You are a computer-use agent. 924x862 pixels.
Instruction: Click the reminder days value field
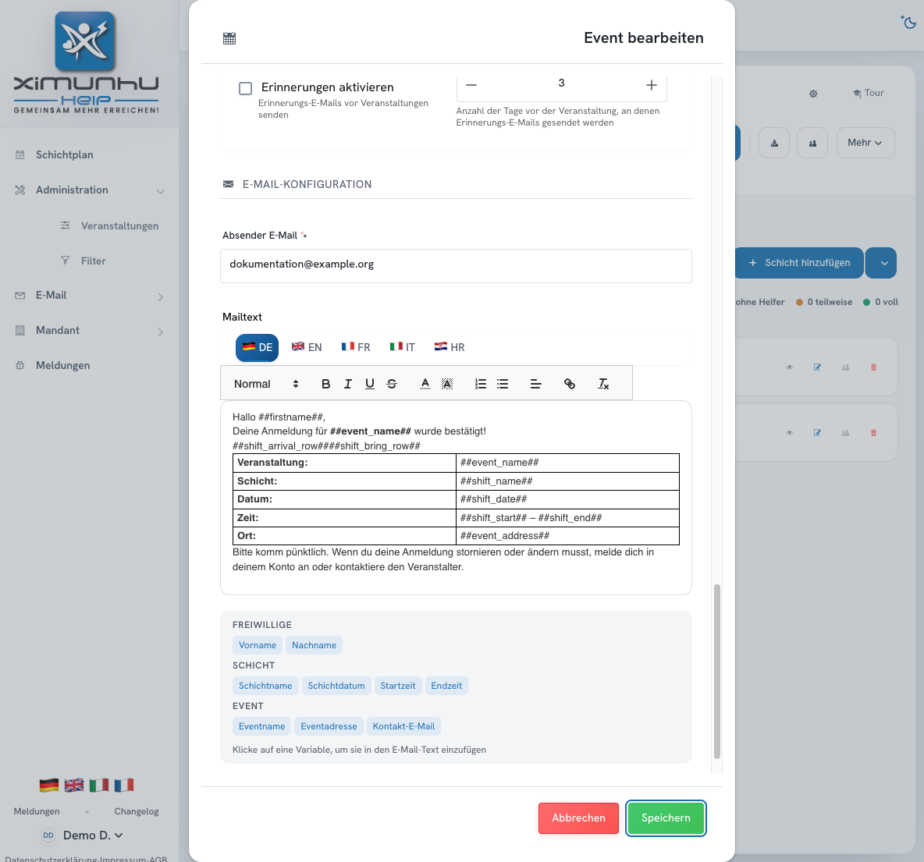point(562,83)
